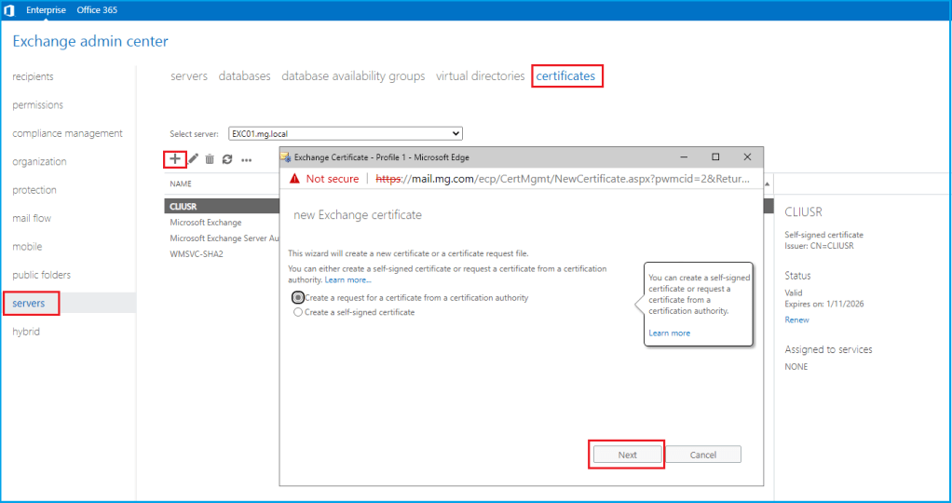The image size is (952, 503).
Task: Click the plus icon to add certificate
Action: pos(175,159)
